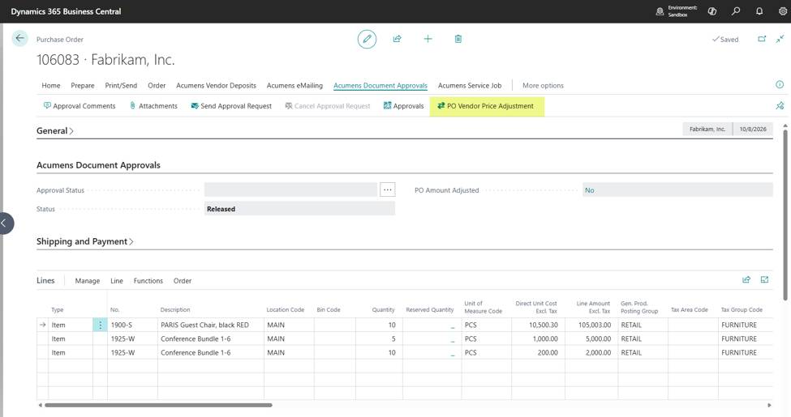Go back using the arrow button
The width and height of the screenshot is (791, 417).
(x=19, y=38)
